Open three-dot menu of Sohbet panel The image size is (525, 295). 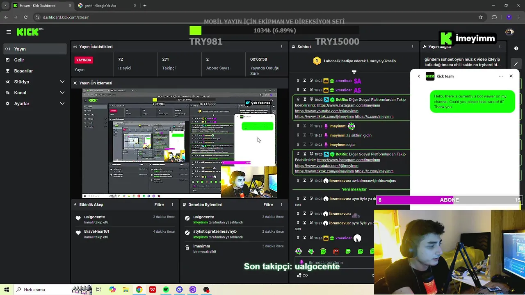tap(412, 47)
